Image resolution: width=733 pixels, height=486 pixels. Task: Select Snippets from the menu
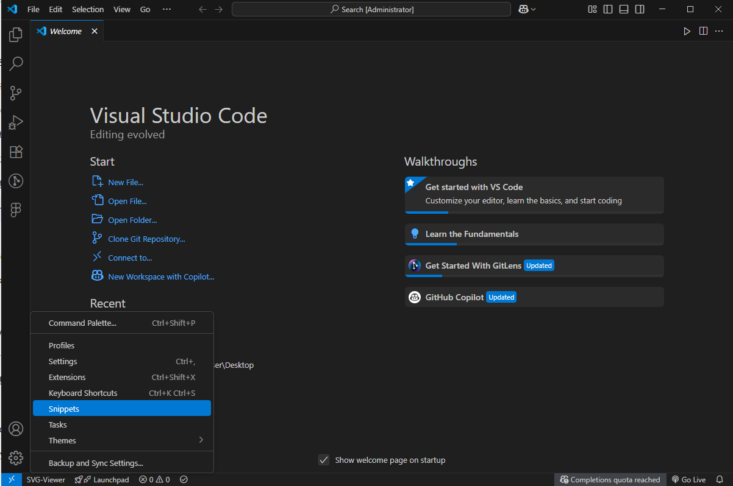(x=122, y=409)
